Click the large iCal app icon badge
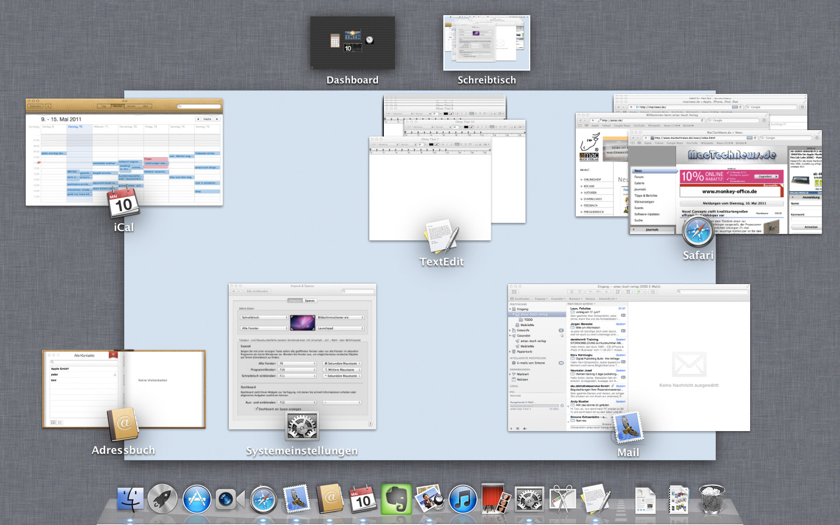 click(124, 203)
